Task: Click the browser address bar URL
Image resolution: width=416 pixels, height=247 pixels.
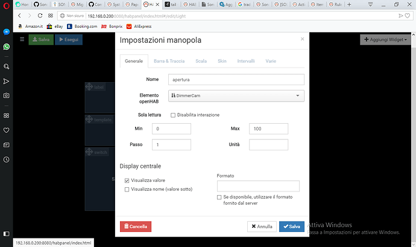Action: [x=137, y=16]
